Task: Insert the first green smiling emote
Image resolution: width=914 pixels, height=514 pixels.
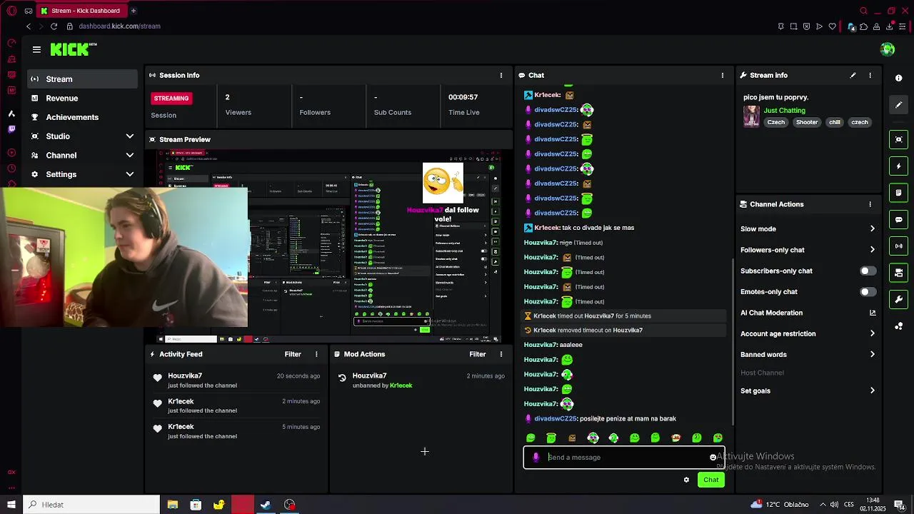Action: tap(531, 438)
